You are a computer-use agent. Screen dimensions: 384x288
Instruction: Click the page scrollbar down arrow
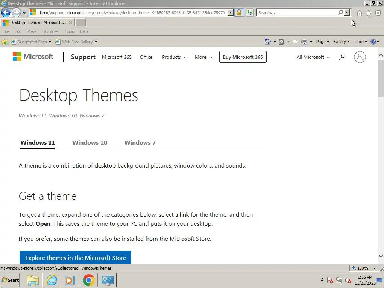381,256
